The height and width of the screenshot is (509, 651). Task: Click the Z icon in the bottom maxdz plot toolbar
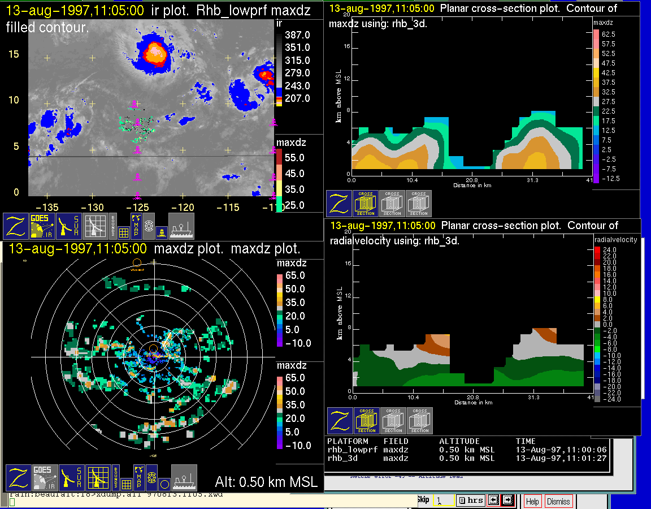click(17, 478)
